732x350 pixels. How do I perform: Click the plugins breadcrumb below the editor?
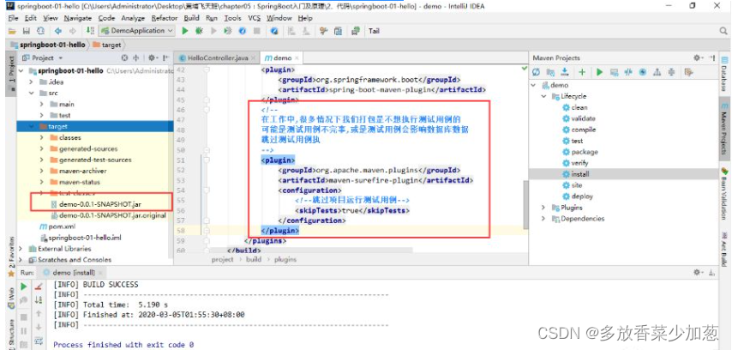(285, 259)
